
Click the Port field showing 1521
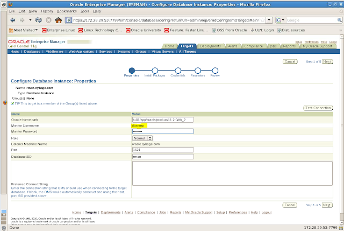coord(163,150)
